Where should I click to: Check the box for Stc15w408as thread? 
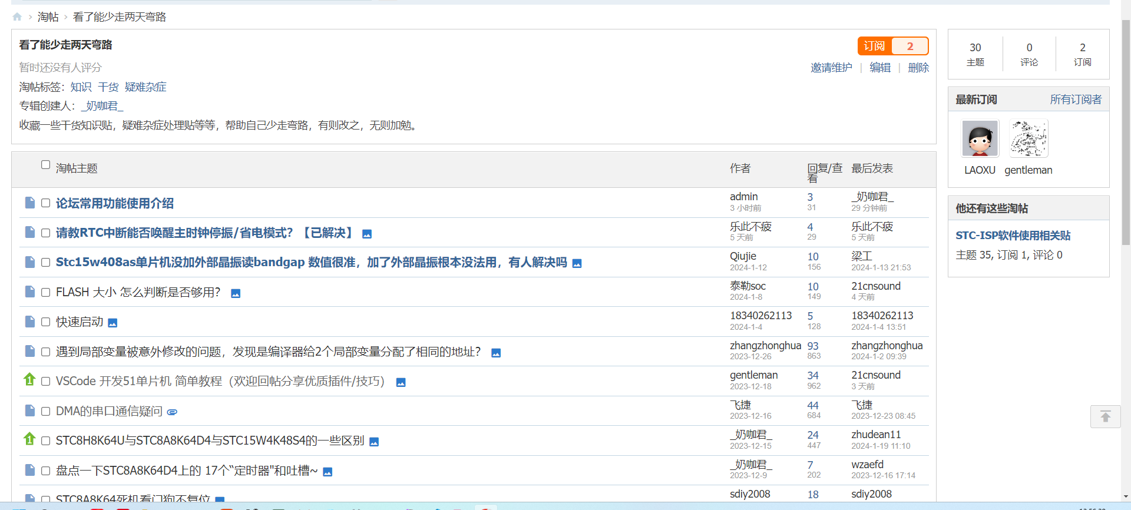45,263
